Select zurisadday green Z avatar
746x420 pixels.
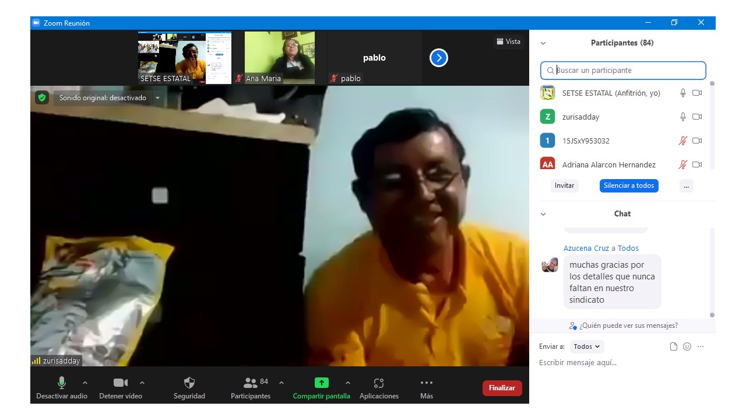(547, 117)
